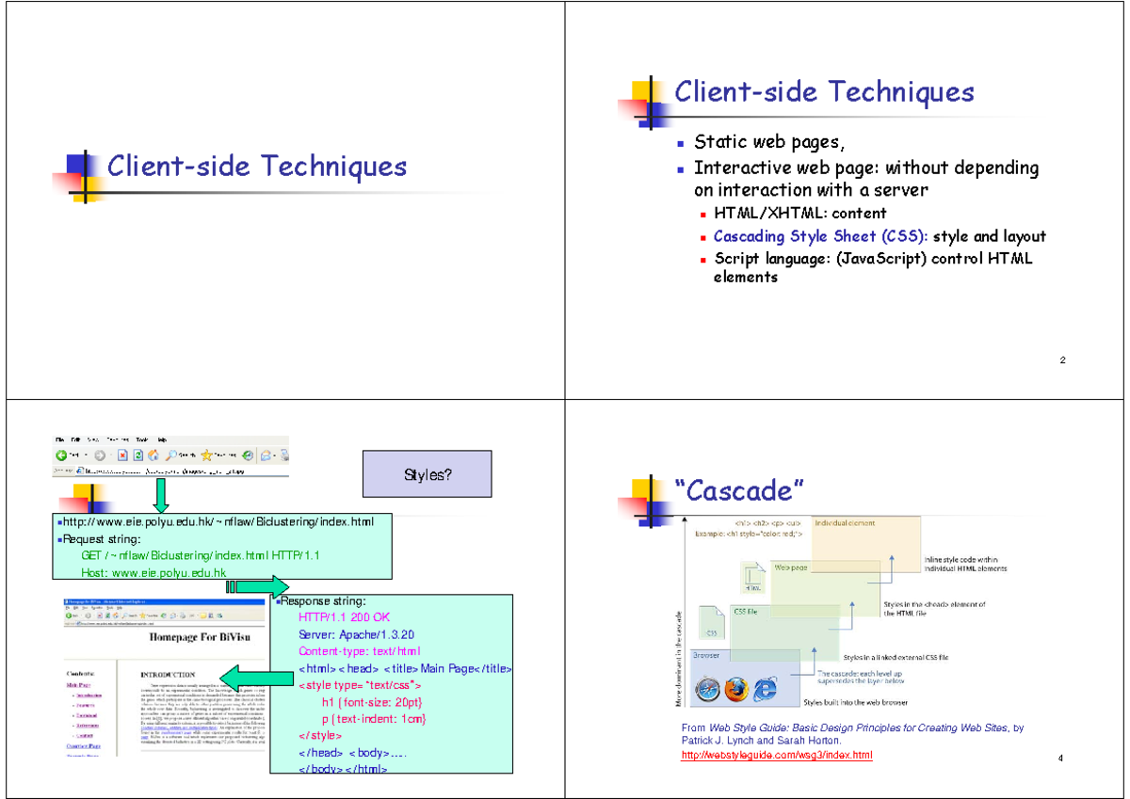Click the Safari compass icon

pyautogui.click(x=707, y=690)
